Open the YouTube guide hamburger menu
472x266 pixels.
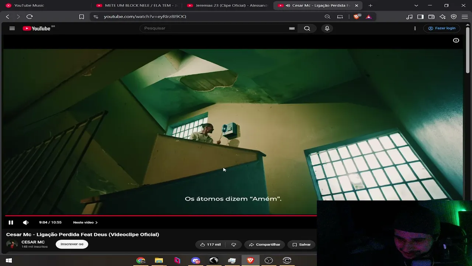pos(12,28)
